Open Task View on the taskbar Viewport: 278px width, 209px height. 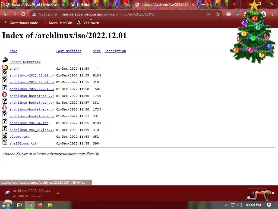click(19, 205)
